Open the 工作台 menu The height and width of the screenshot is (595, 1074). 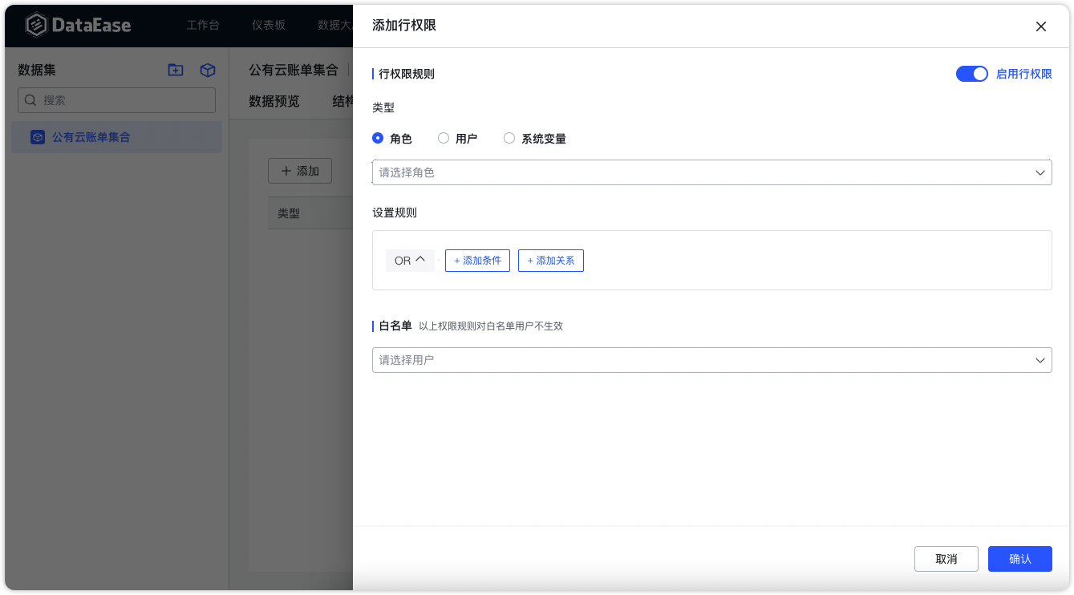[x=203, y=25]
